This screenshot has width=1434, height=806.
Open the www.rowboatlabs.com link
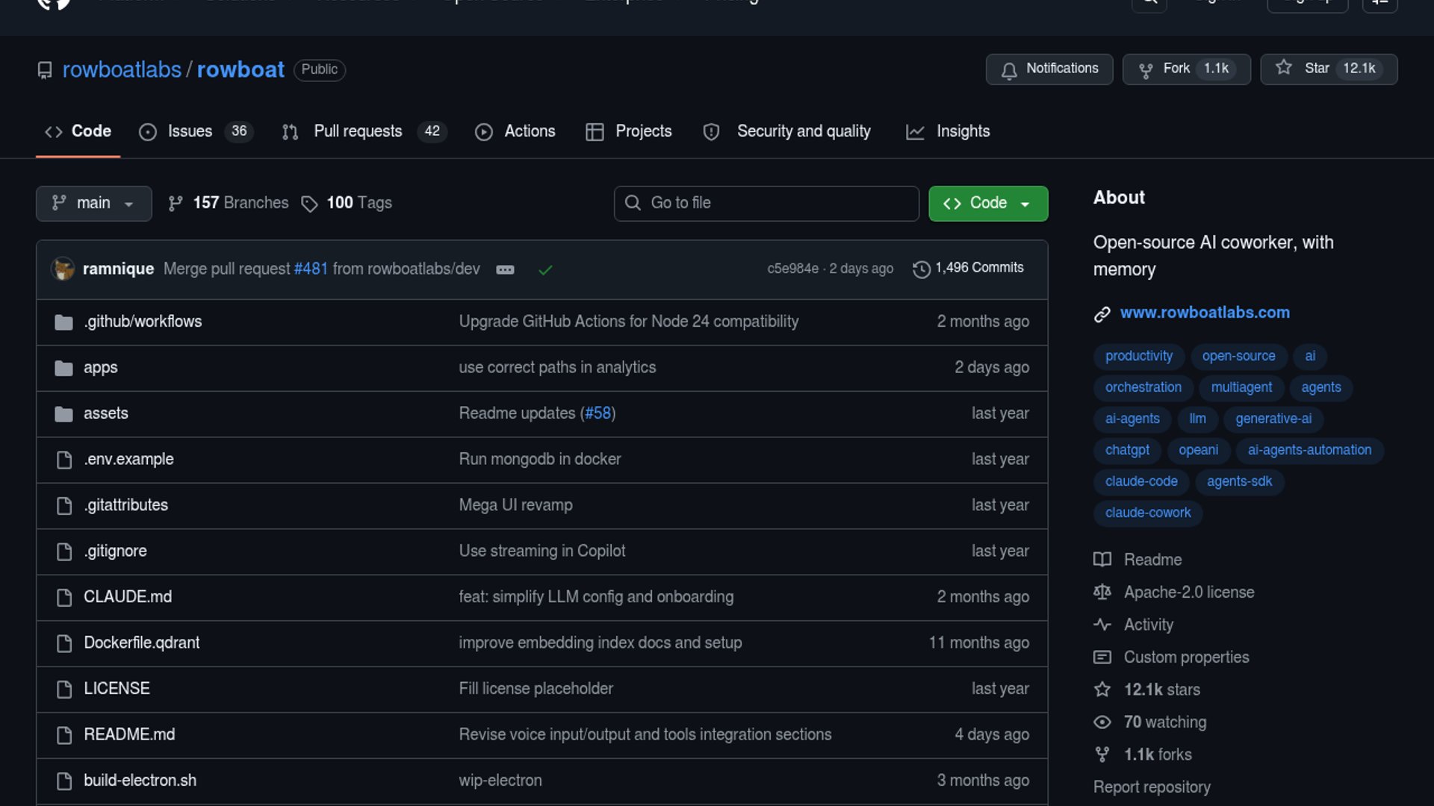pos(1204,313)
